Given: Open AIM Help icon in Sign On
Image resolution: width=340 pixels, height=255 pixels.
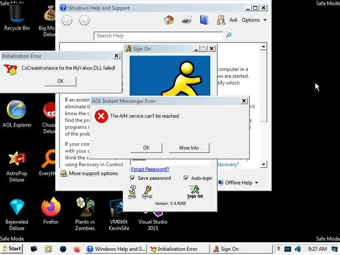Looking at the screenshot, I should pyautogui.click(x=132, y=192).
